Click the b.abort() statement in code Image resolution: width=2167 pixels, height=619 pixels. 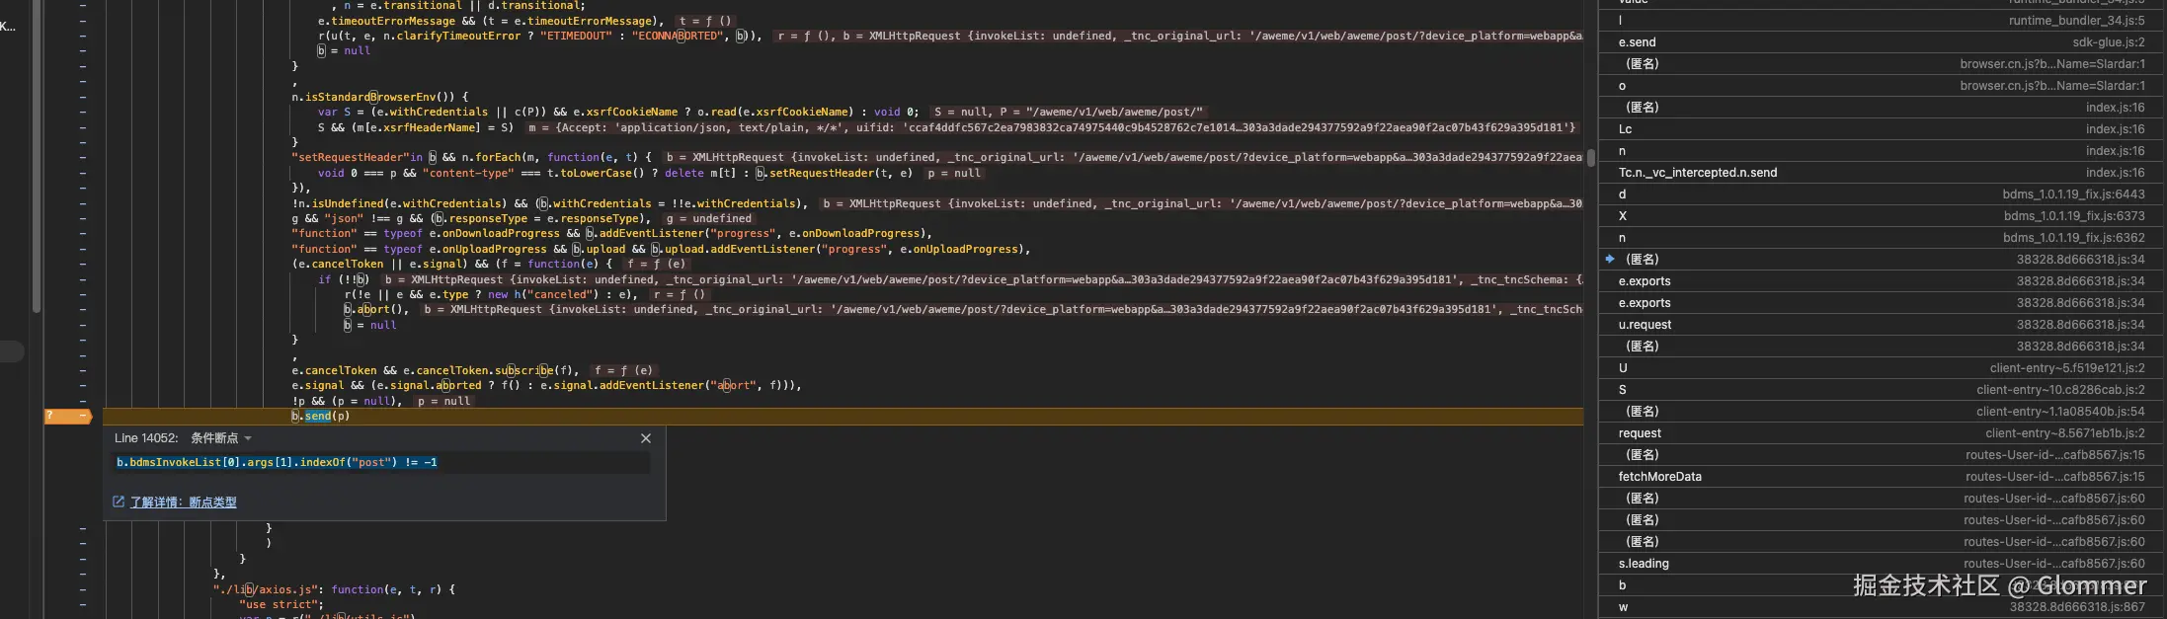point(376,310)
